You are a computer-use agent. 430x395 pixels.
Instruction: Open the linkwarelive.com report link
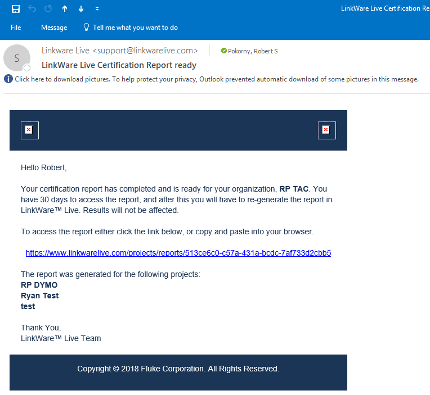pyautogui.click(x=178, y=253)
